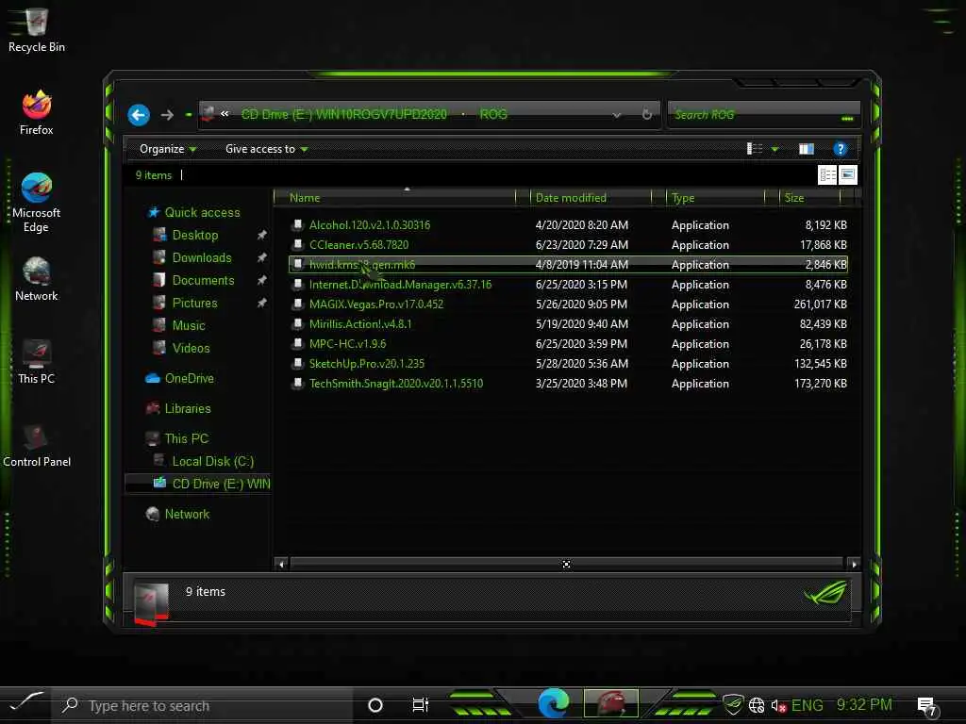Refresh the current folder view
The height and width of the screenshot is (724, 966).
646,114
